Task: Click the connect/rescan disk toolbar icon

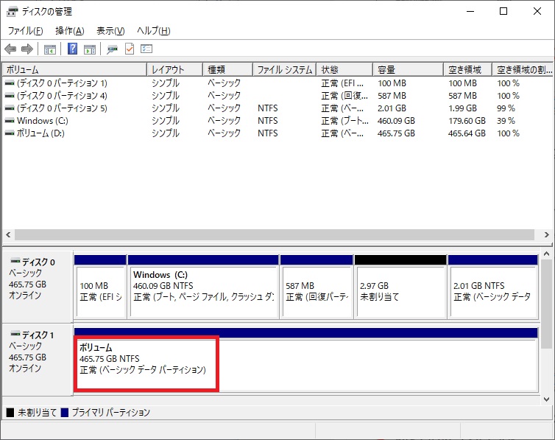Action: (x=112, y=49)
